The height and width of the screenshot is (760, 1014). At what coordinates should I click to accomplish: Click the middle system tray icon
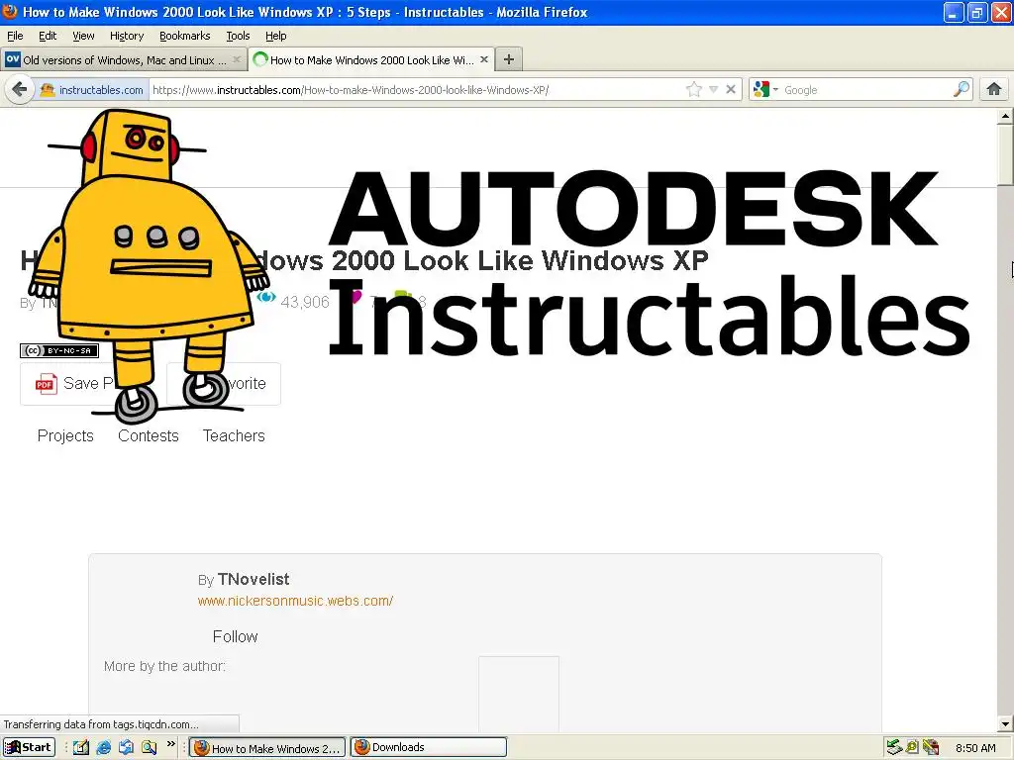(912, 747)
